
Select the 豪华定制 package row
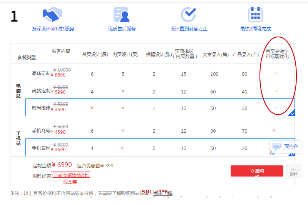(x=42, y=73)
